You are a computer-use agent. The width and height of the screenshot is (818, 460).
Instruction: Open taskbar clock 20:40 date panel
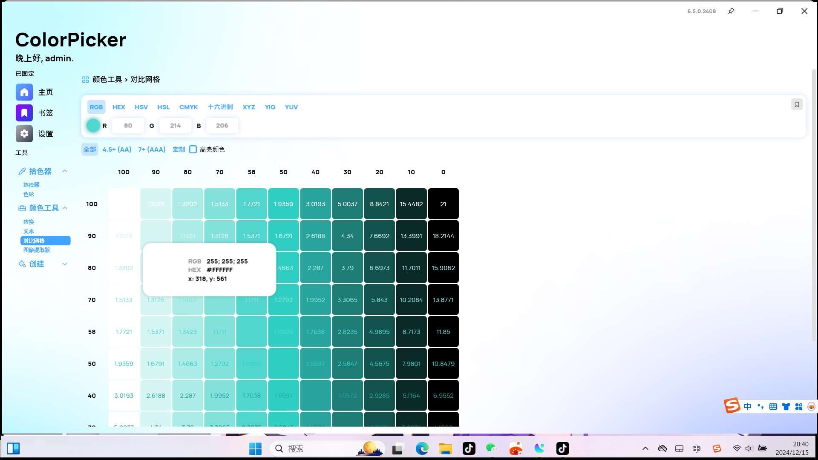(792, 448)
